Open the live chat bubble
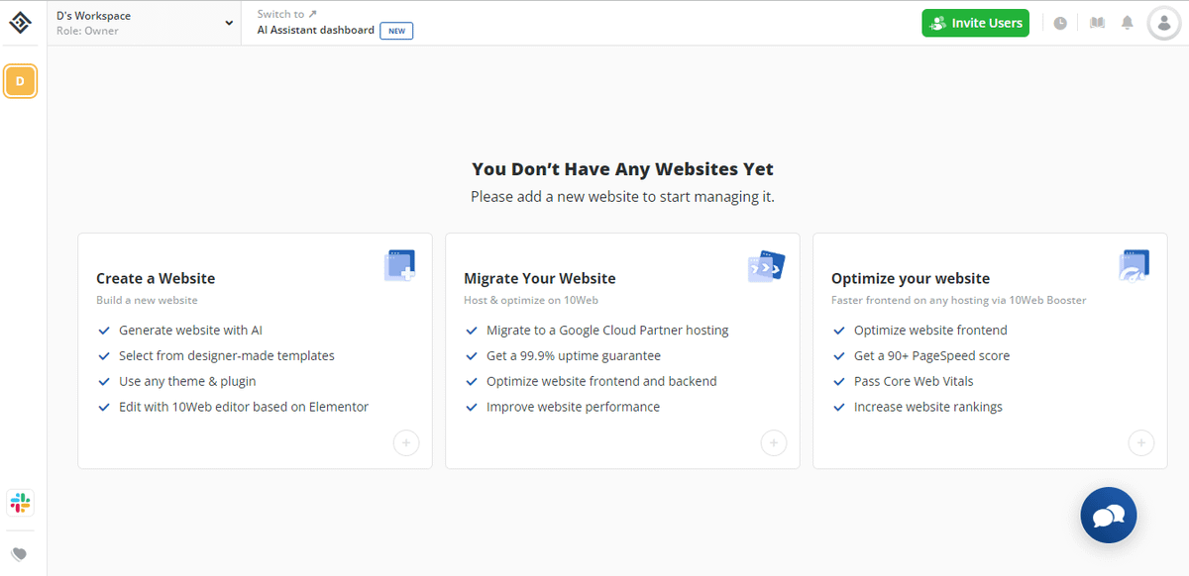The height and width of the screenshot is (576, 1189). point(1108,515)
